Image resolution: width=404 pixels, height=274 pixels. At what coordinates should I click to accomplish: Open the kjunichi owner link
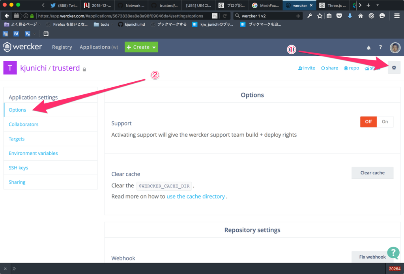[33, 68]
